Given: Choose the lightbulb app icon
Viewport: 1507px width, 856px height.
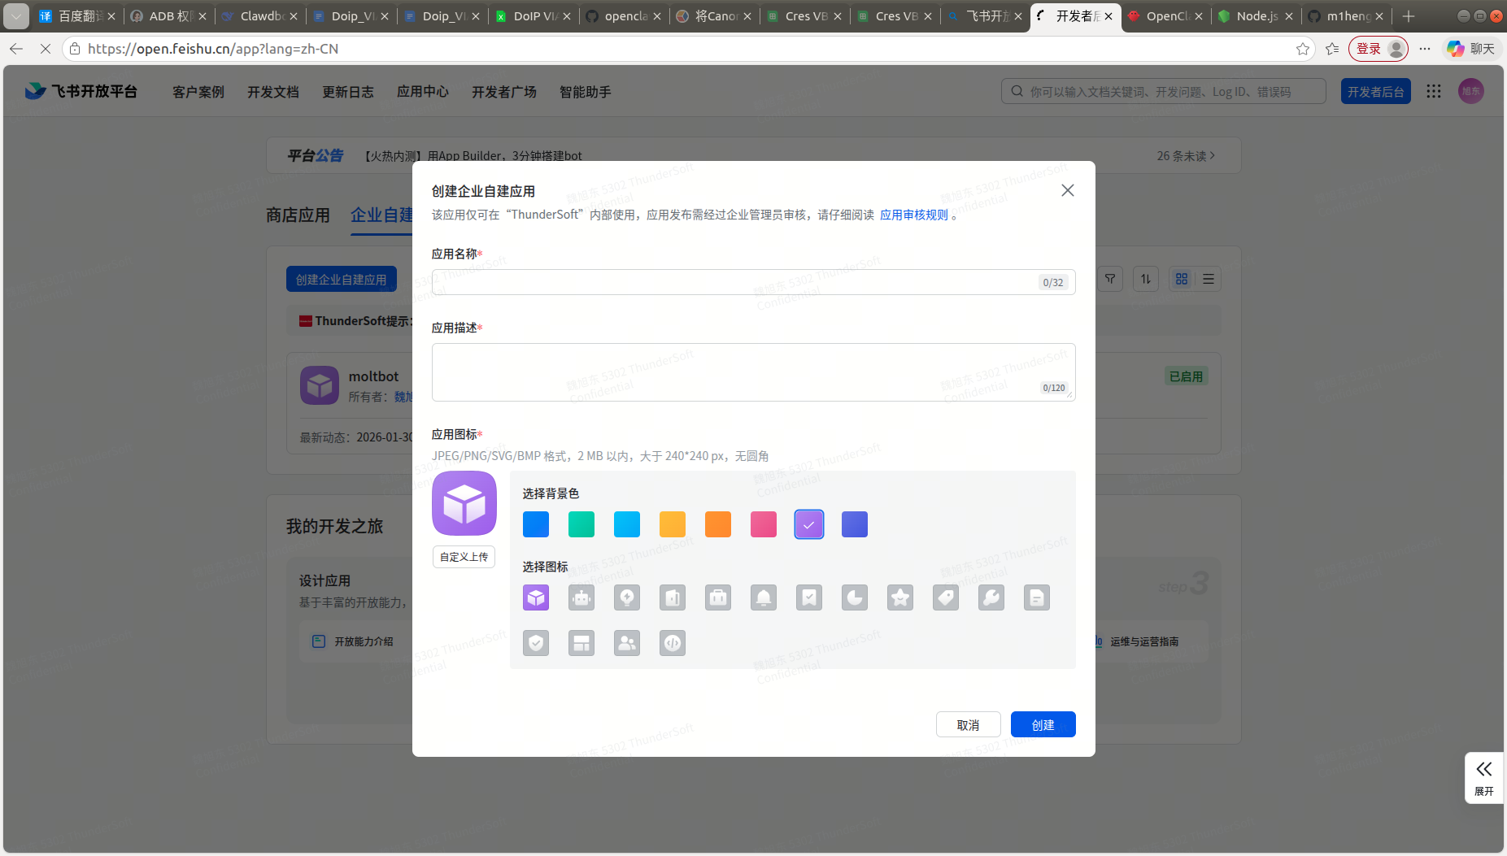Looking at the screenshot, I should [x=626, y=598].
